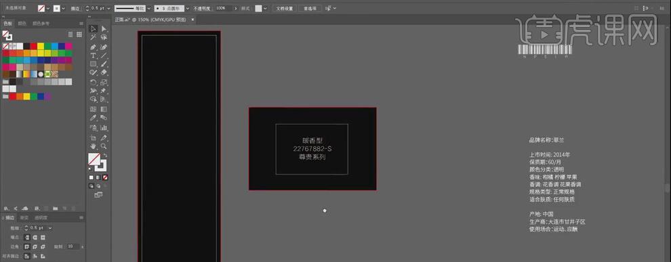Open stroke color dropdown in control bar
671x262 pixels.
64,8
